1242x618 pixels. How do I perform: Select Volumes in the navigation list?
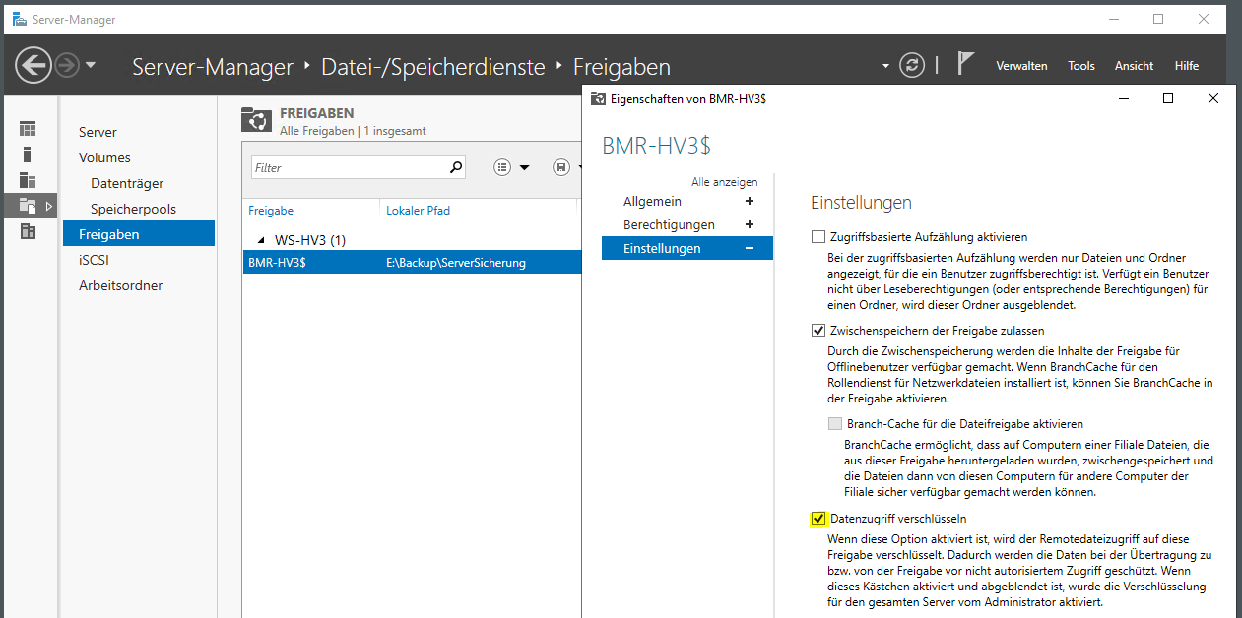coord(104,157)
